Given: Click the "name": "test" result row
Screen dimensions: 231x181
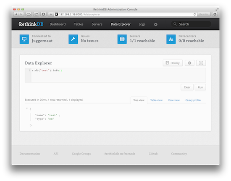Looking at the screenshot, I should pos(47,115).
